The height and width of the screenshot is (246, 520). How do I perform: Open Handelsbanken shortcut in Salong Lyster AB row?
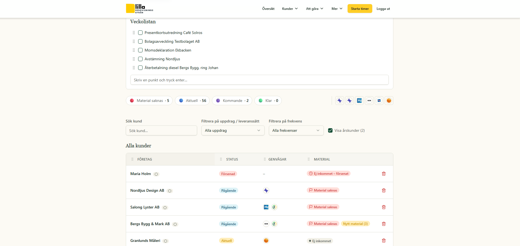(x=266, y=207)
